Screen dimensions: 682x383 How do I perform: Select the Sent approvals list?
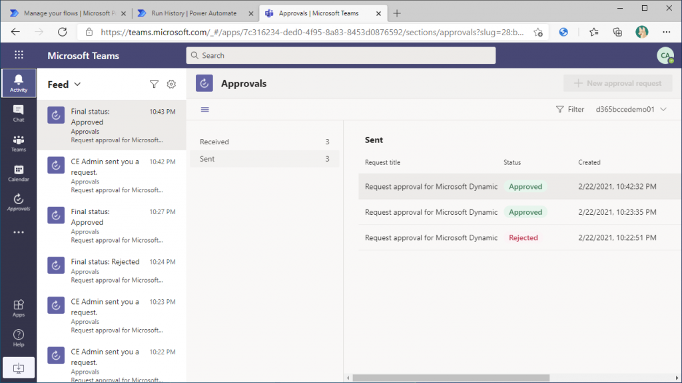pyautogui.click(x=264, y=159)
